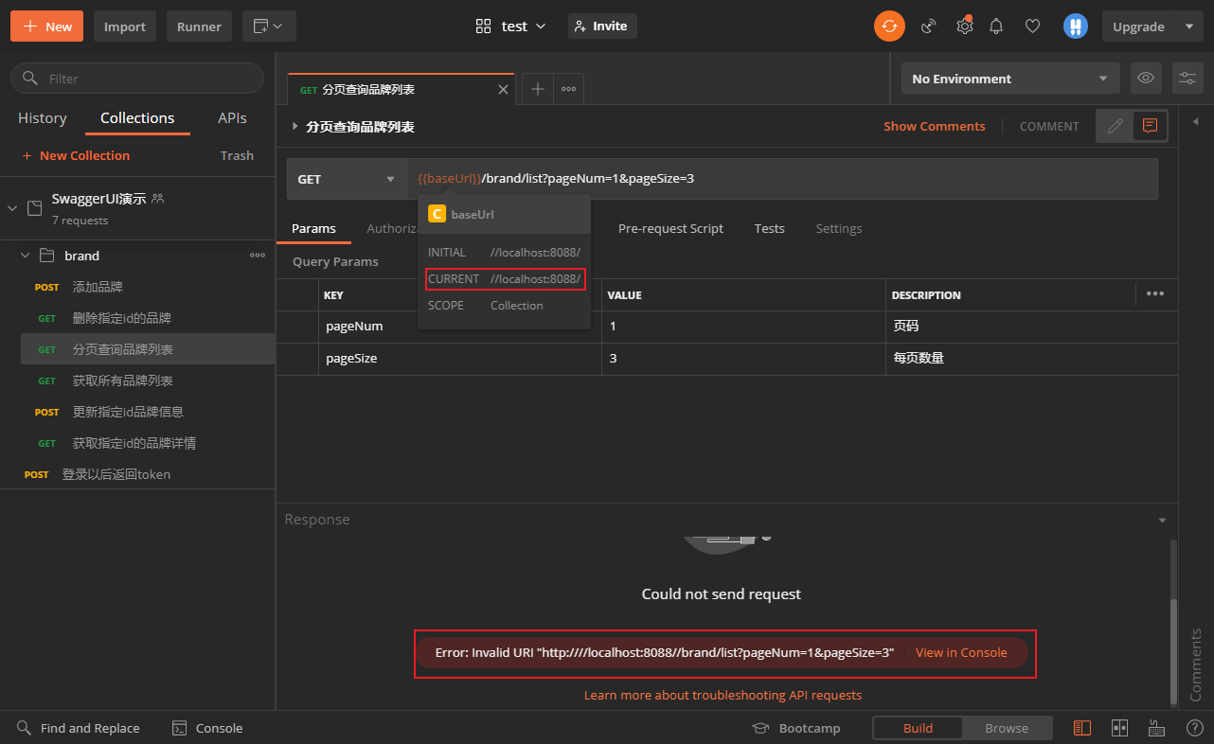This screenshot has width=1214, height=744.
Task: Open the notifications bell
Action: (996, 27)
